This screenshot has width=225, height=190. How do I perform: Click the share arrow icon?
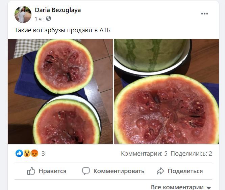tap(160, 171)
